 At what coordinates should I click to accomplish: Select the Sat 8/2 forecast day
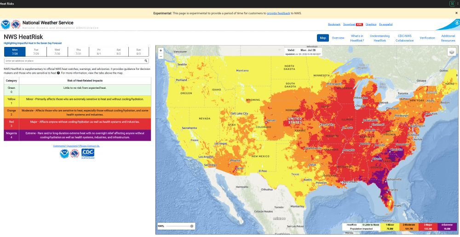(x=119, y=52)
